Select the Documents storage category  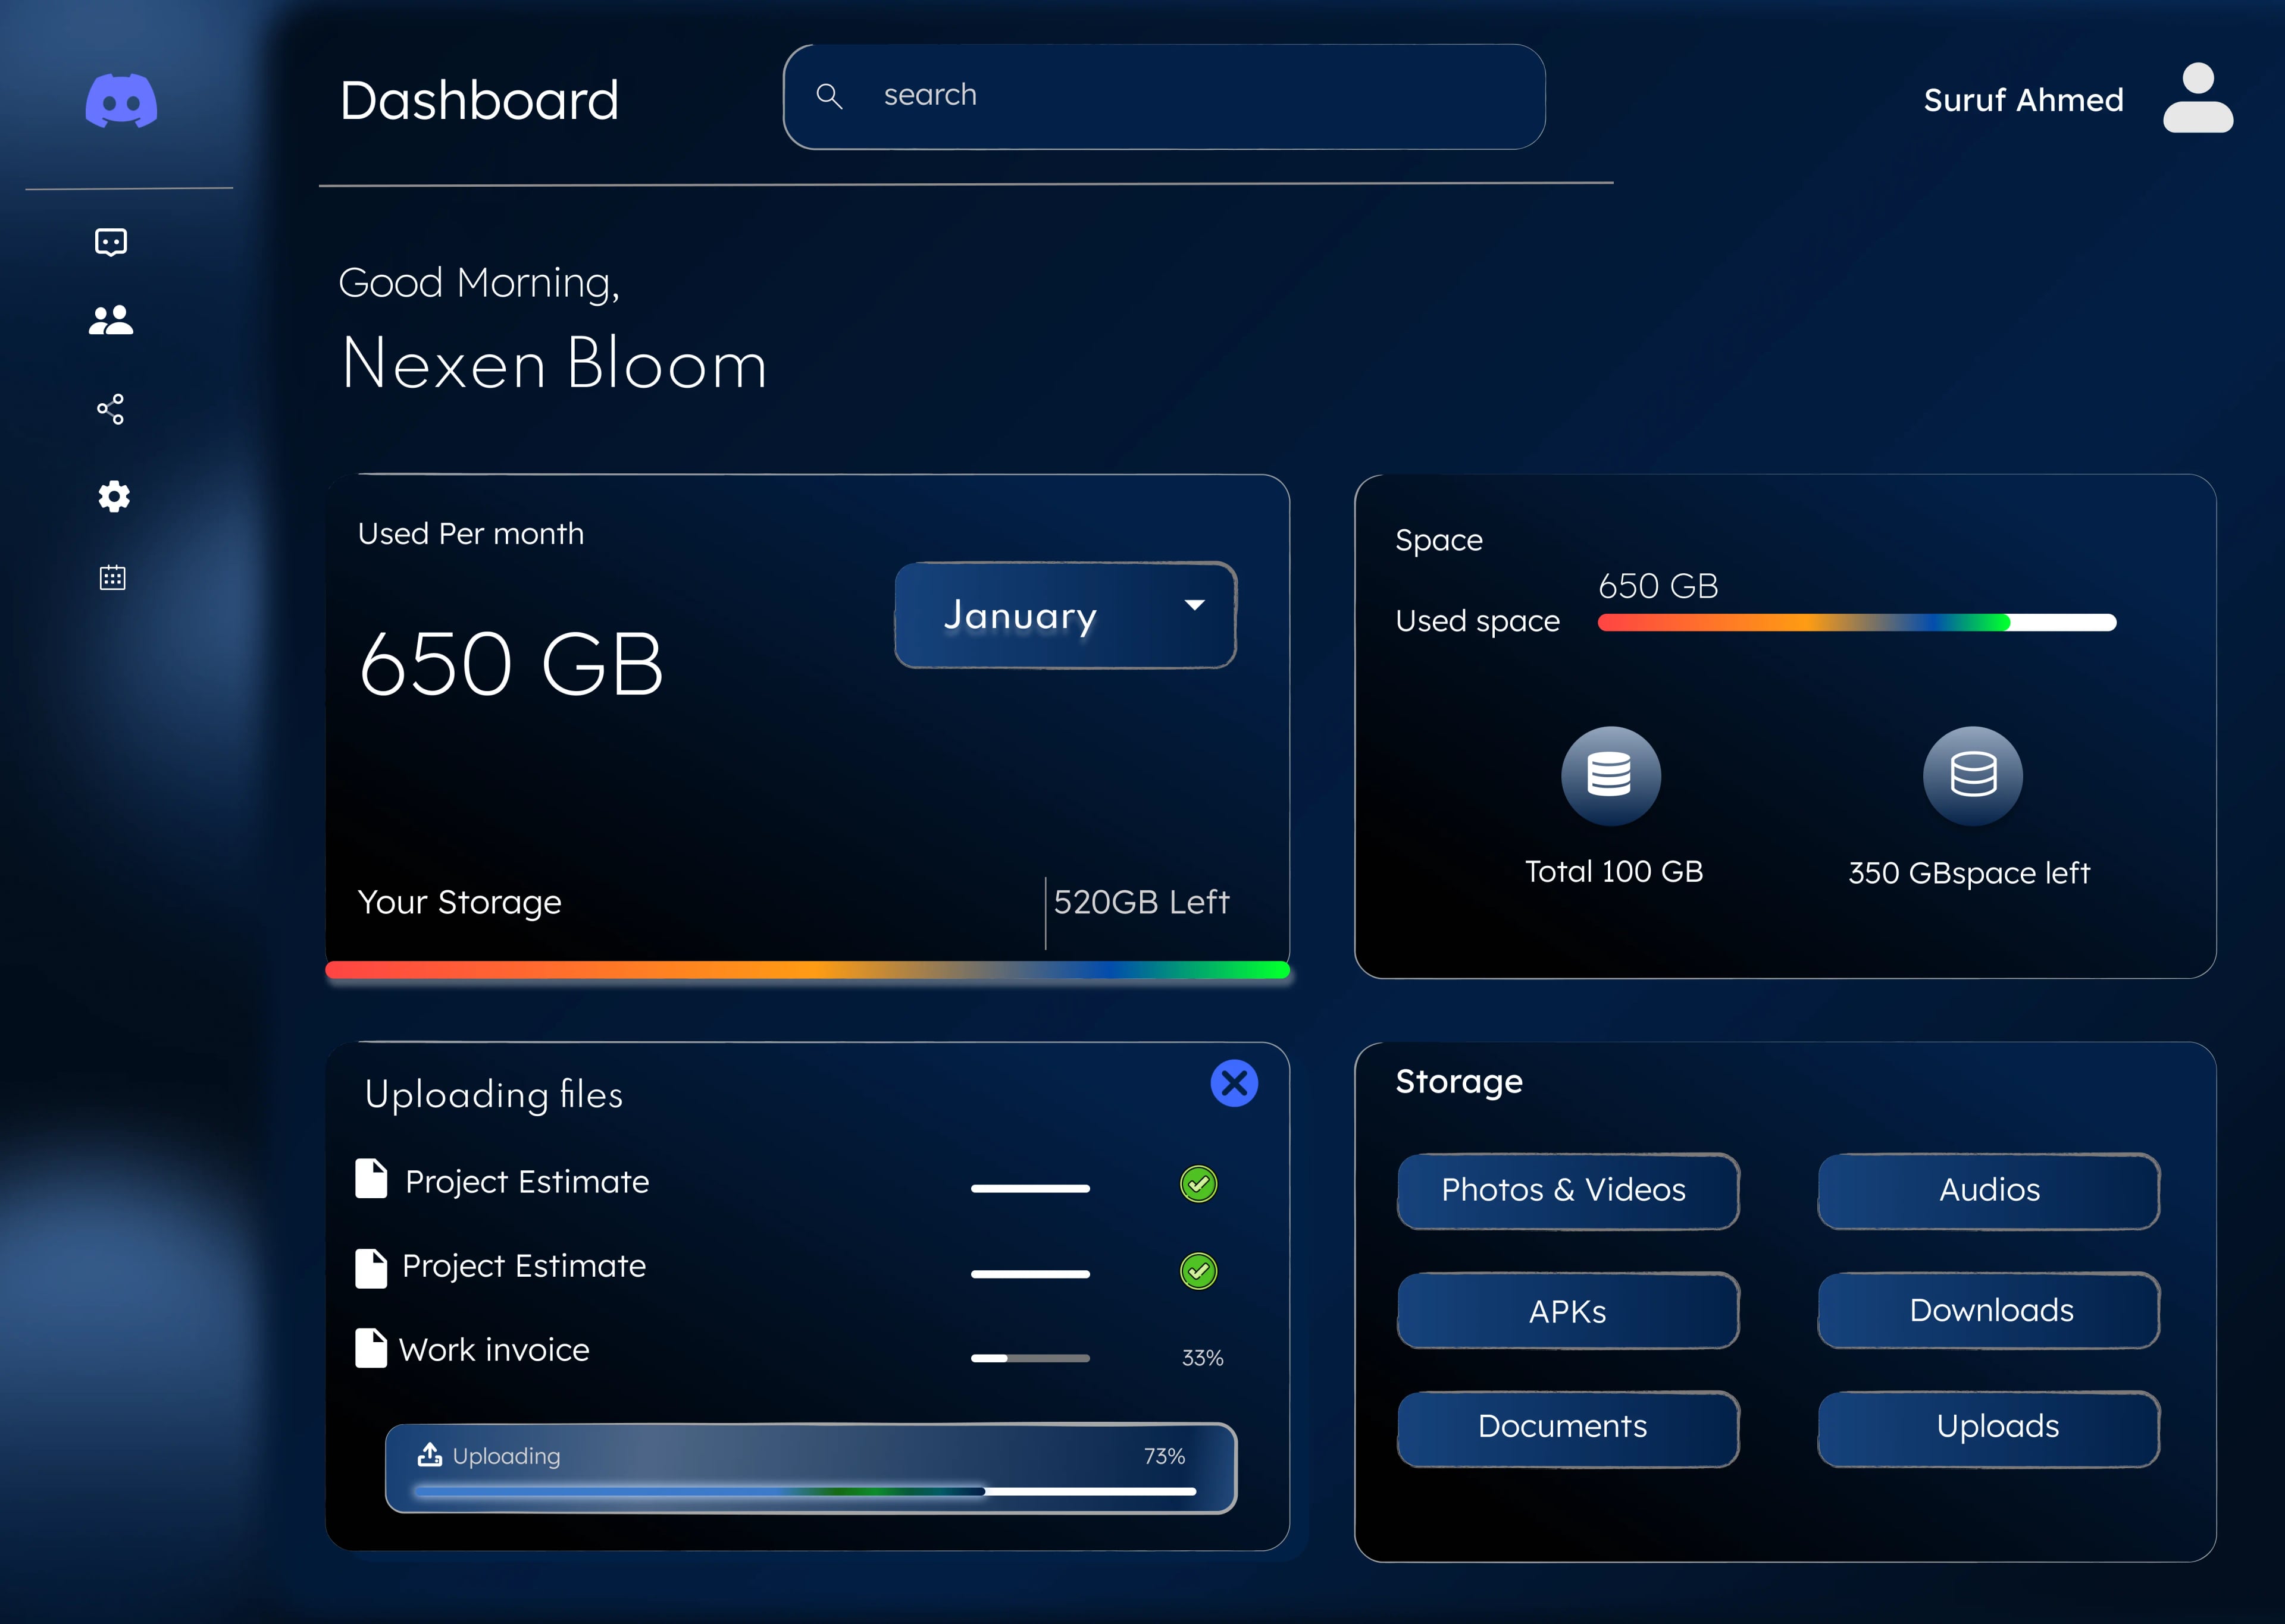tap(1567, 1427)
